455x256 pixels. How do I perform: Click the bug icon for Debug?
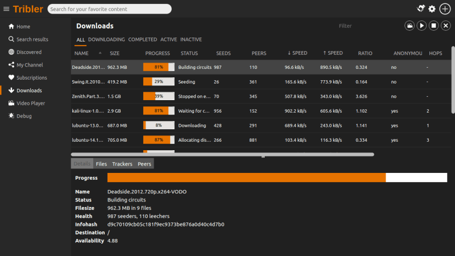click(x=11, y=116)
